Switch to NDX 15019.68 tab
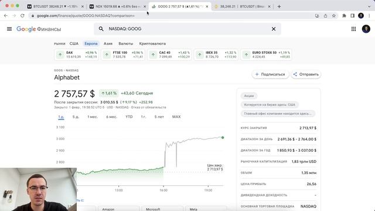The image size is (375, 211). tap(118, 6)
